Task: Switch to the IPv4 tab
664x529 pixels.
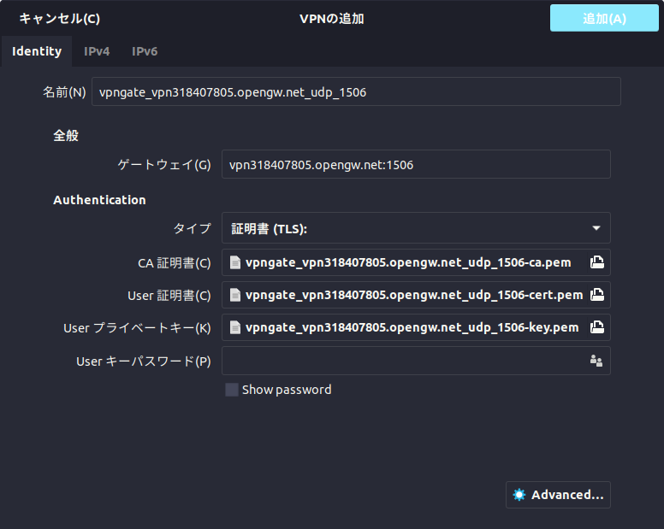Action: [97, 51]
